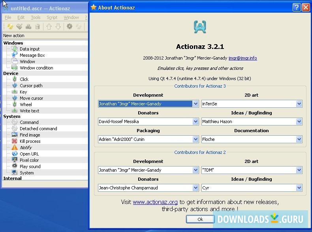312x232 pixels.
Task: Open the jmgr@jmgr.info email link
Action: (242, 58)
